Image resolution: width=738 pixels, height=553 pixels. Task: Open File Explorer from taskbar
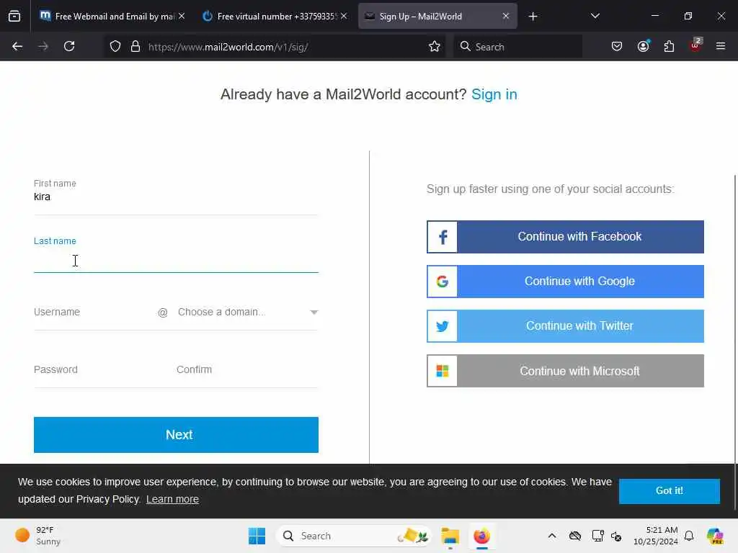coord(450,536)
